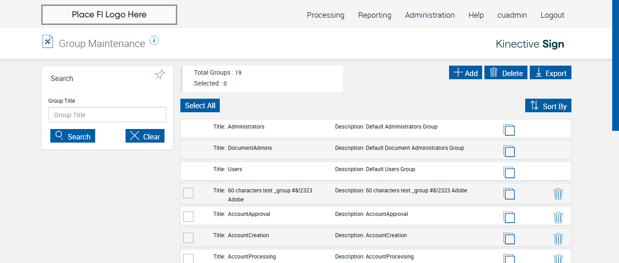Click the Logout link
This screenshot has height=263, width=619.
click(x=552, y=15)
